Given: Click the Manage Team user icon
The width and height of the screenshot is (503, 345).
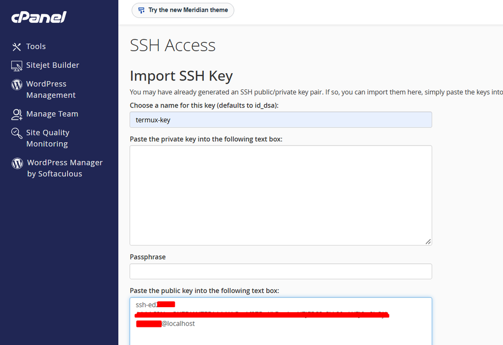Looking at the screenshot, I should pos(17,114).
